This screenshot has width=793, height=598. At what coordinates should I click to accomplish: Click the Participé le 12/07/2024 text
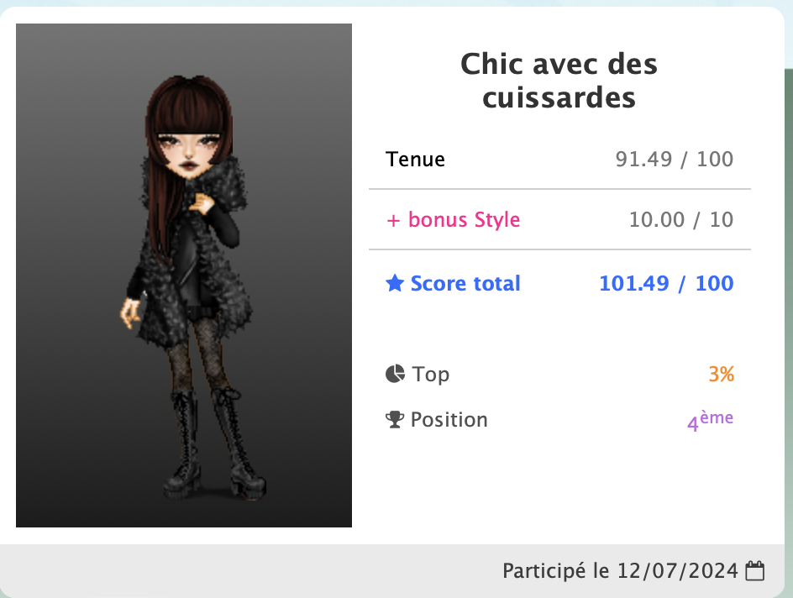tap(620, 571)
